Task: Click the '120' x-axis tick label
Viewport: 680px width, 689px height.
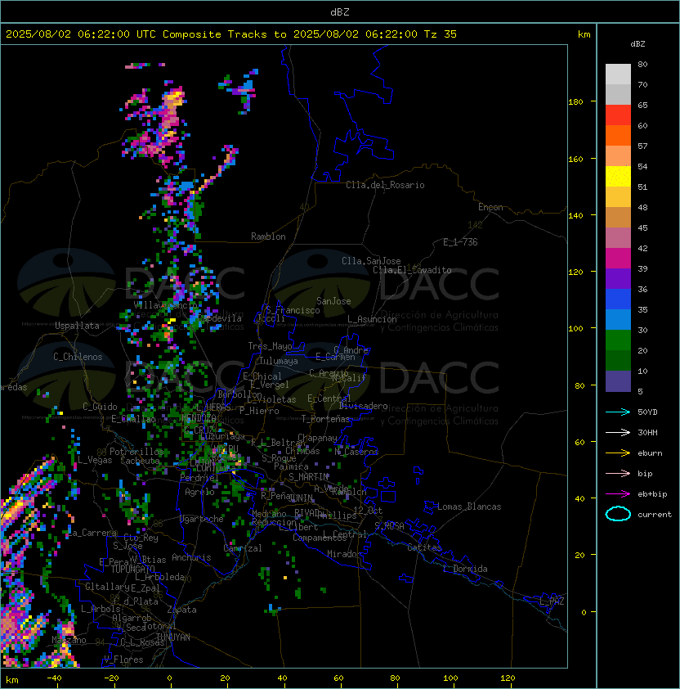Action: click(x=508, y=678)
